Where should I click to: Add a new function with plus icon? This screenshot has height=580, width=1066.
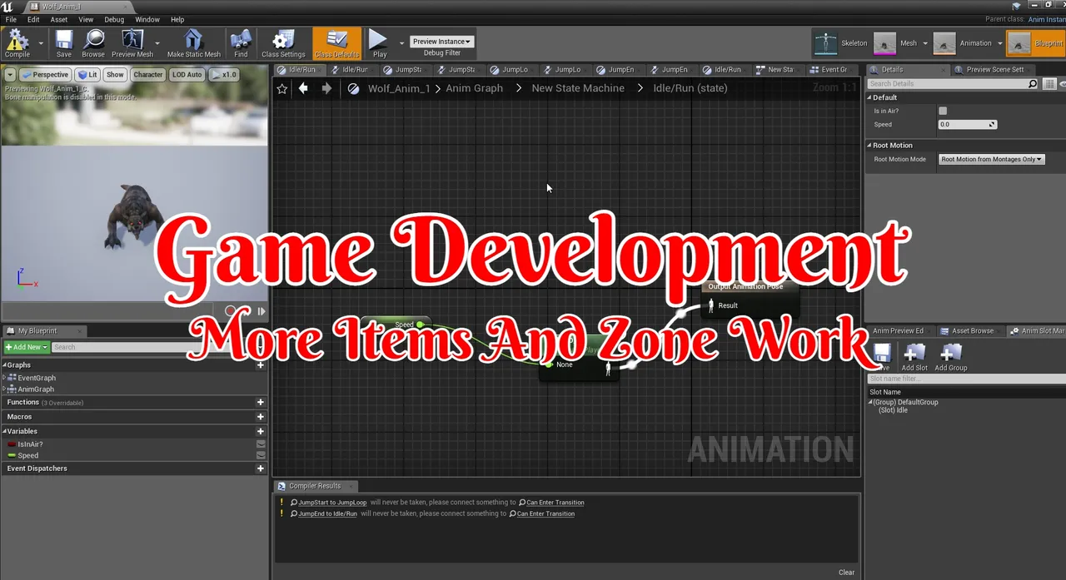click(261, 403)
